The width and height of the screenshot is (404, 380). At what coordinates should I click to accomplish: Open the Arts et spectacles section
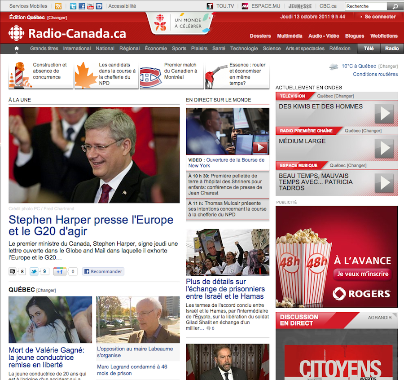305,49
